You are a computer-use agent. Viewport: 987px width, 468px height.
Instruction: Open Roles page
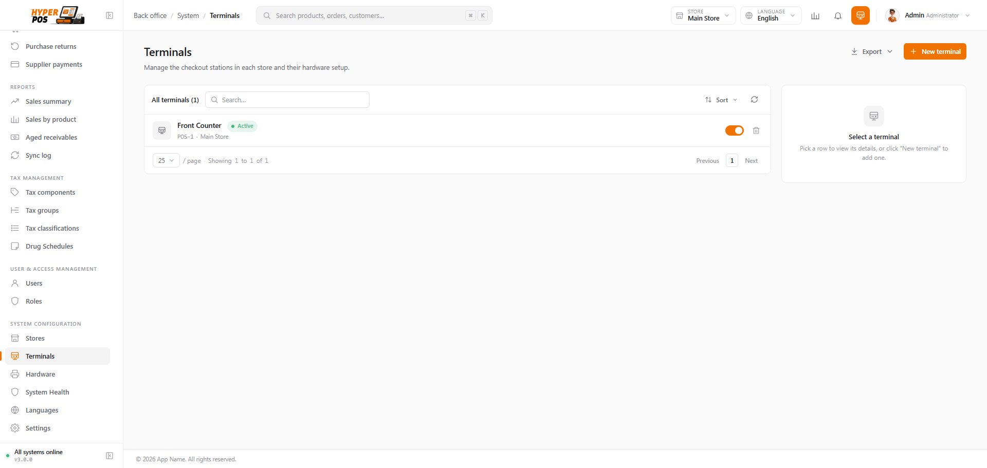coord(58,301)
